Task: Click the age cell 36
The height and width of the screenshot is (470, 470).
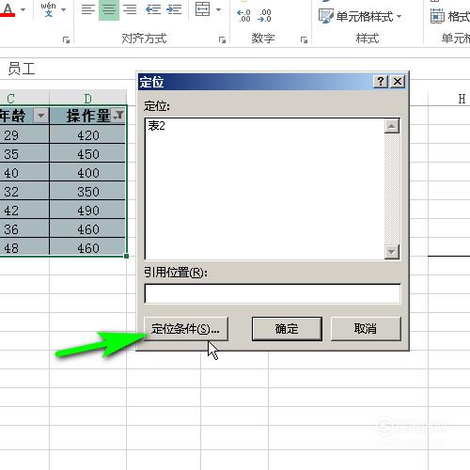Action: (24, 229)
